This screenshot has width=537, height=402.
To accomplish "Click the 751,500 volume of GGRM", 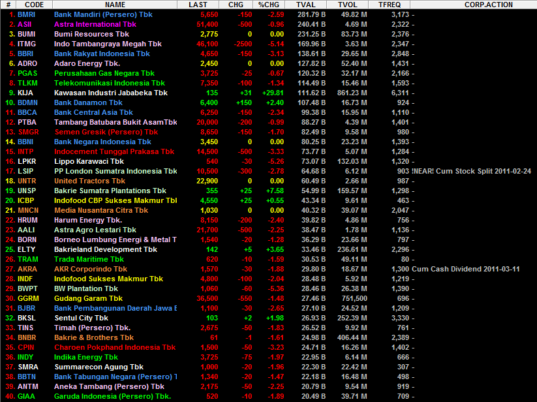I will [x=354, y=299].
